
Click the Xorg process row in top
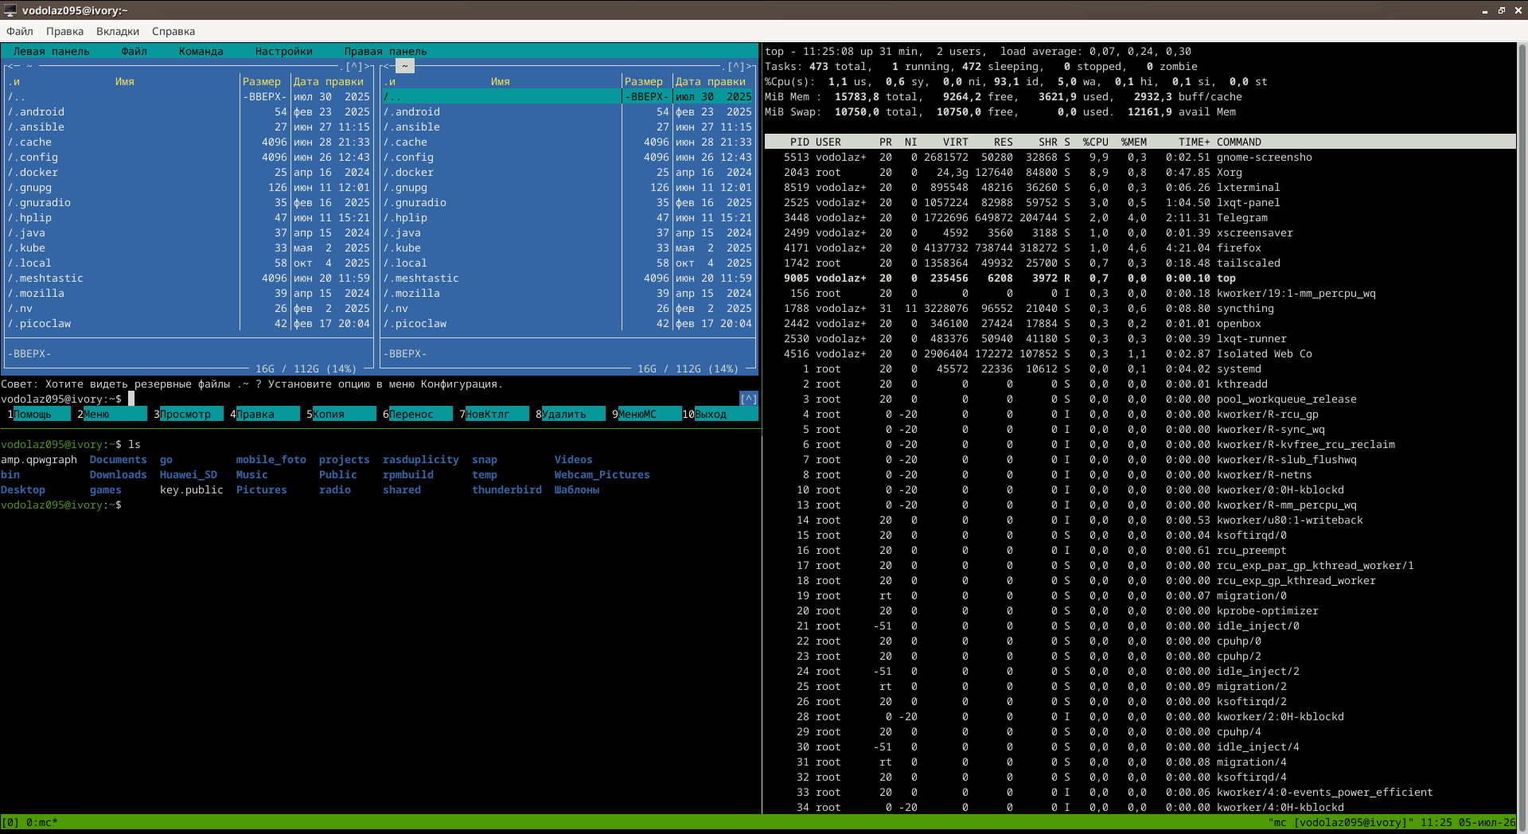click(1140, 173)
